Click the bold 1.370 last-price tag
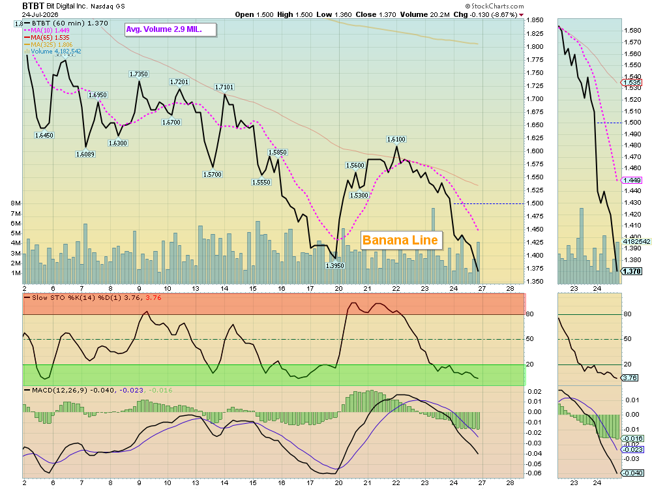Image resolution: width=652 pixels, height=489 pixels. [632, 271]
